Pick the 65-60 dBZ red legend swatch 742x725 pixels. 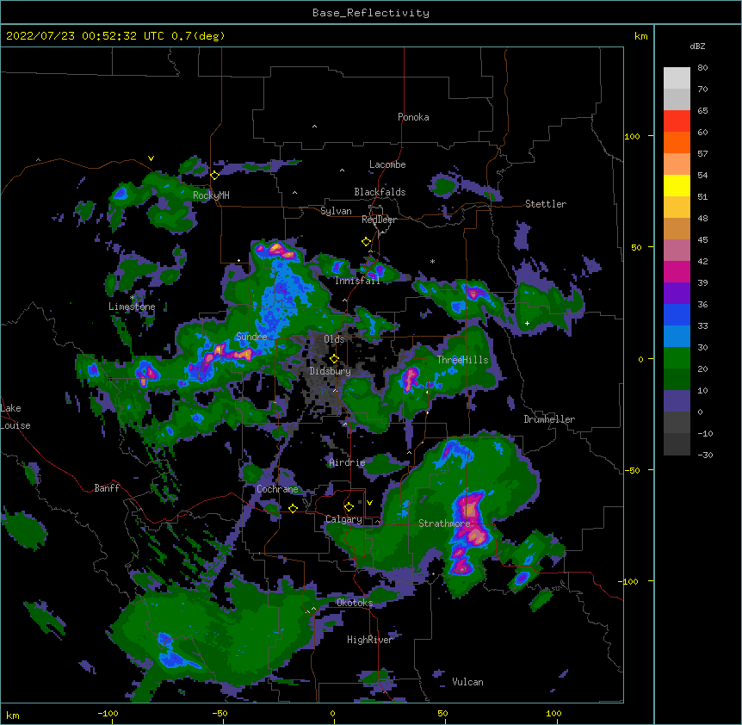point(677,121)
